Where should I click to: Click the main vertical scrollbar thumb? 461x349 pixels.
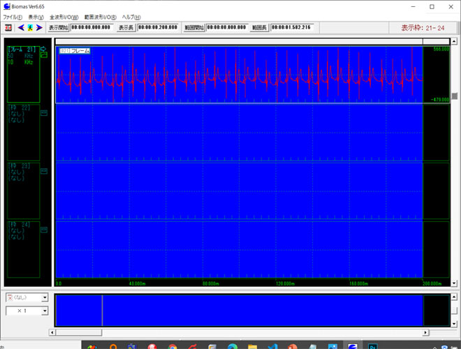(x=455, y=96)
